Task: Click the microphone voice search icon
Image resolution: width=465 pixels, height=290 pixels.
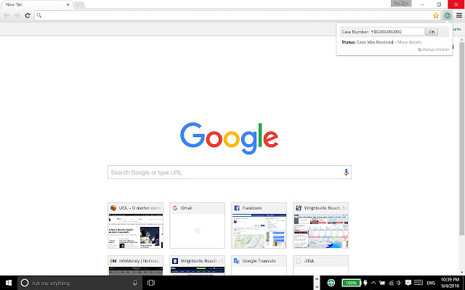Action: pyautogui.click(x=346, y=173)
